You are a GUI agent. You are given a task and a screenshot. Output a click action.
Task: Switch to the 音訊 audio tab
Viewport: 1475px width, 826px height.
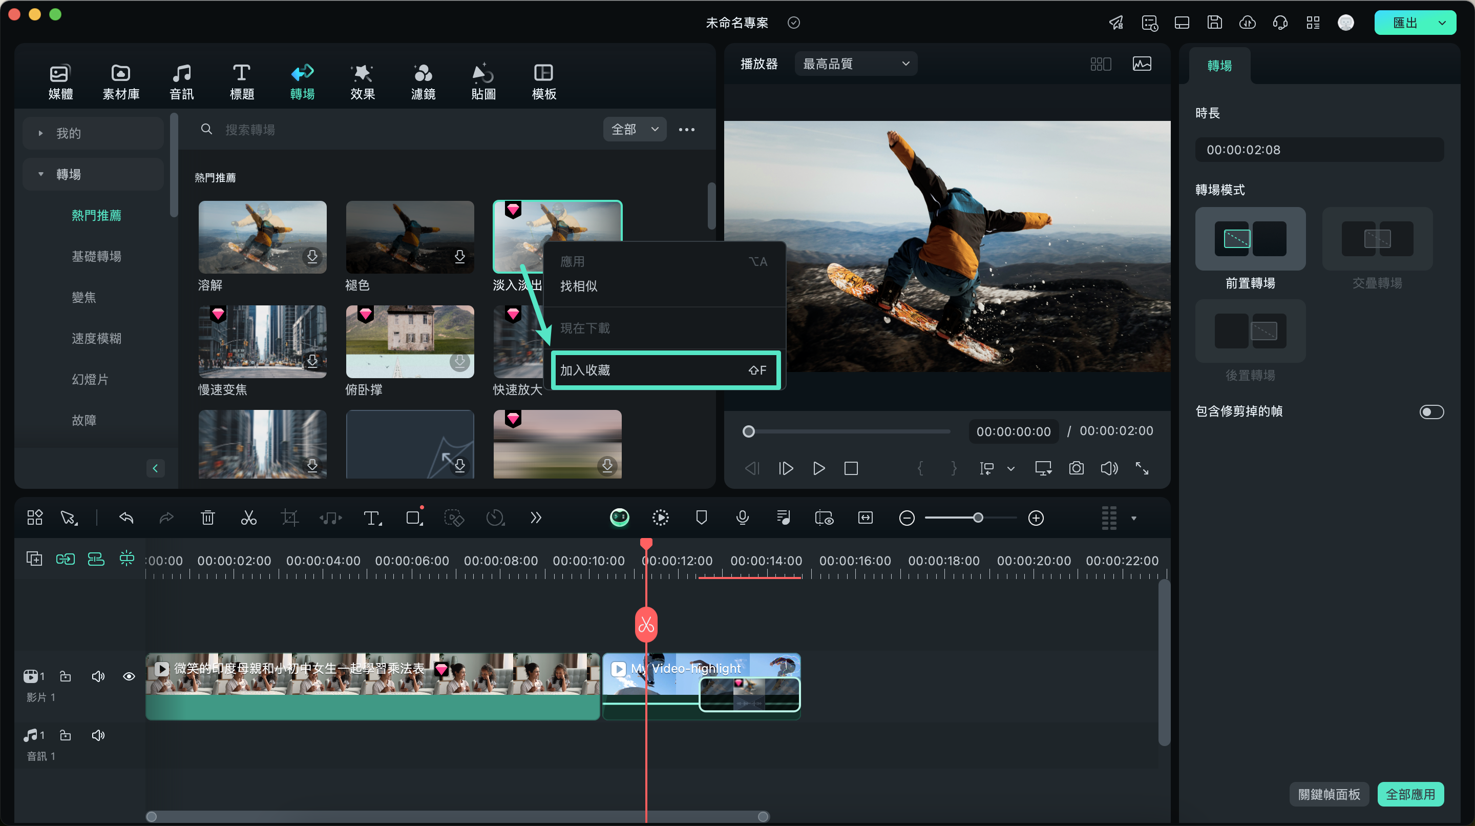pyautogui.click(x=181, y=82)
